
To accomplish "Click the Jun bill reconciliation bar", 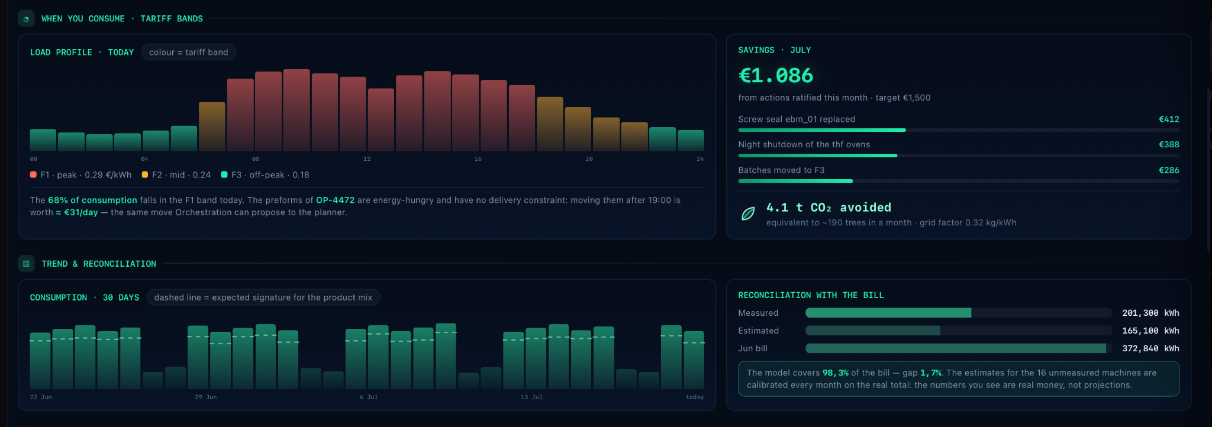I will pyautogui.click(x=959, y=348).
